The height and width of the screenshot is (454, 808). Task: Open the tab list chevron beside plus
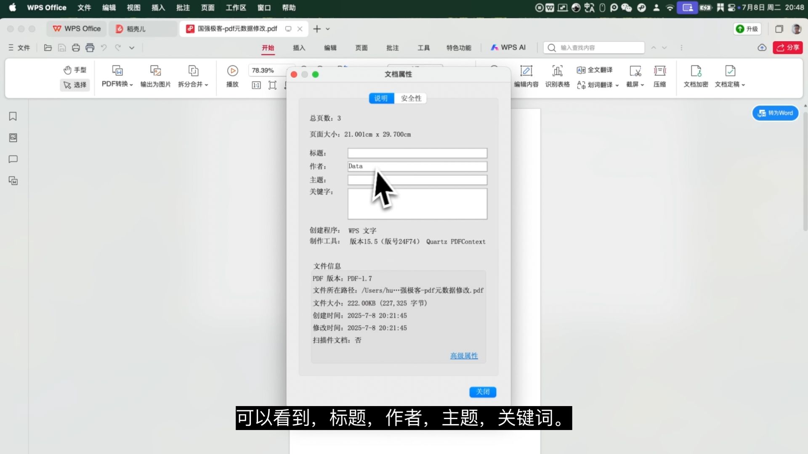(x=328, y=29)
